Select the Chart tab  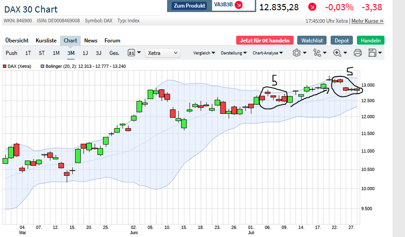70,41
